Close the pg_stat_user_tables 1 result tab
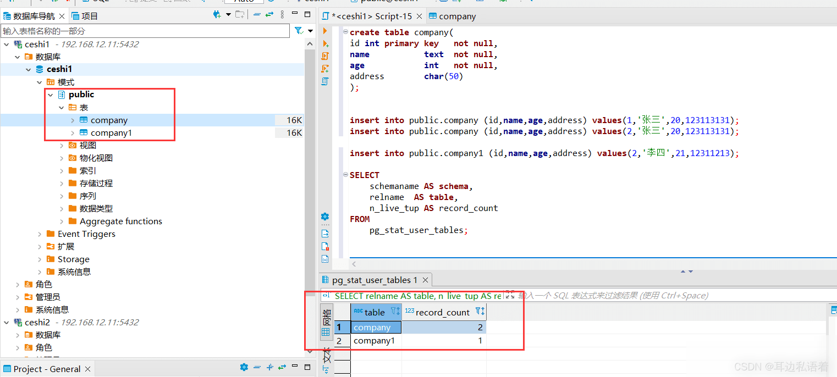 click(x=425, y=280)
